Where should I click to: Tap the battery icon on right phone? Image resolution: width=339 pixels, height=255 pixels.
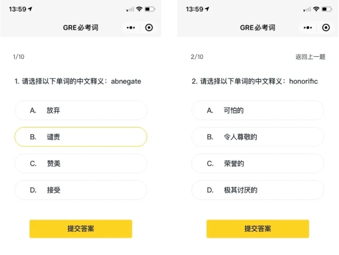click(x=327, y=9)
